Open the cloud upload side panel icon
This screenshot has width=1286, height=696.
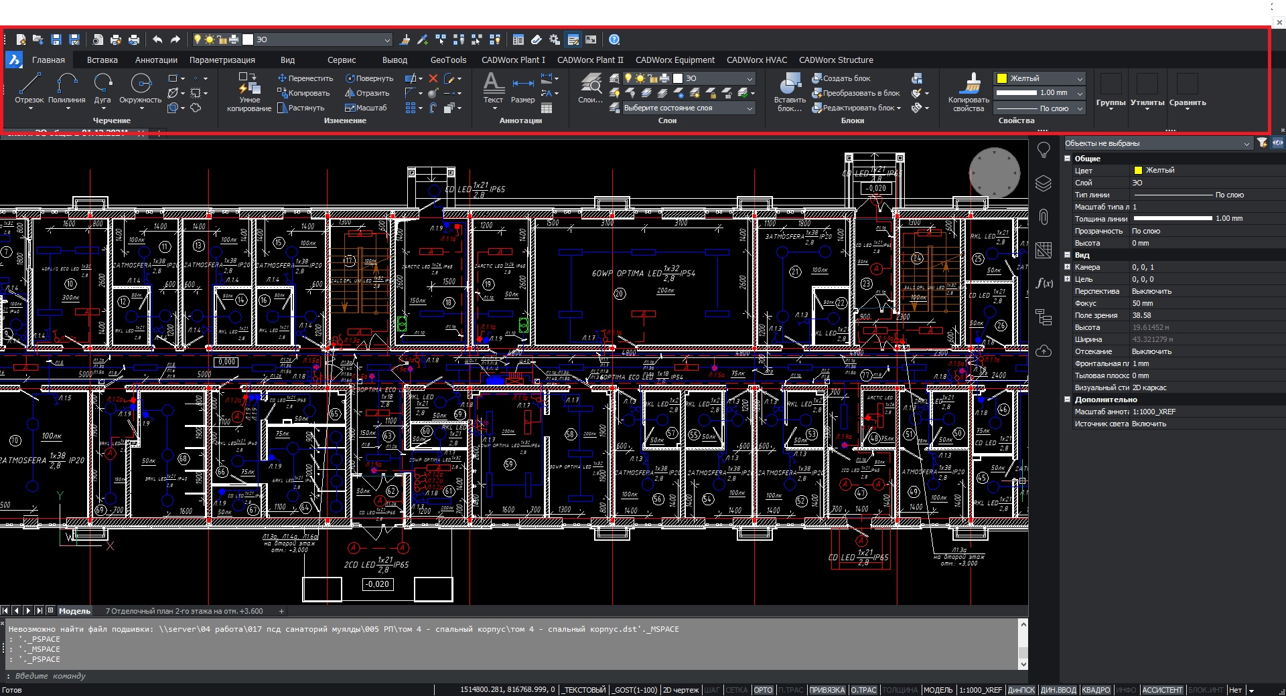click(x=1044, y=351)
